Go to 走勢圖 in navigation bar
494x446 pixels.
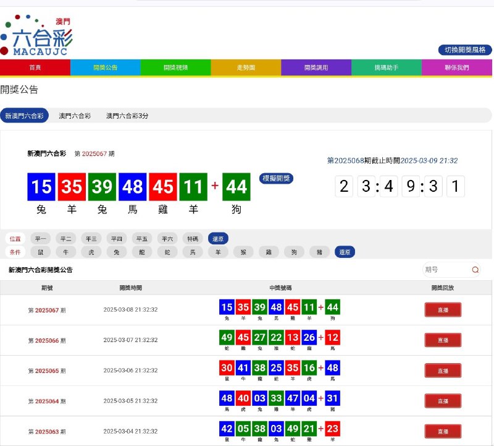(x=246, y=67)
